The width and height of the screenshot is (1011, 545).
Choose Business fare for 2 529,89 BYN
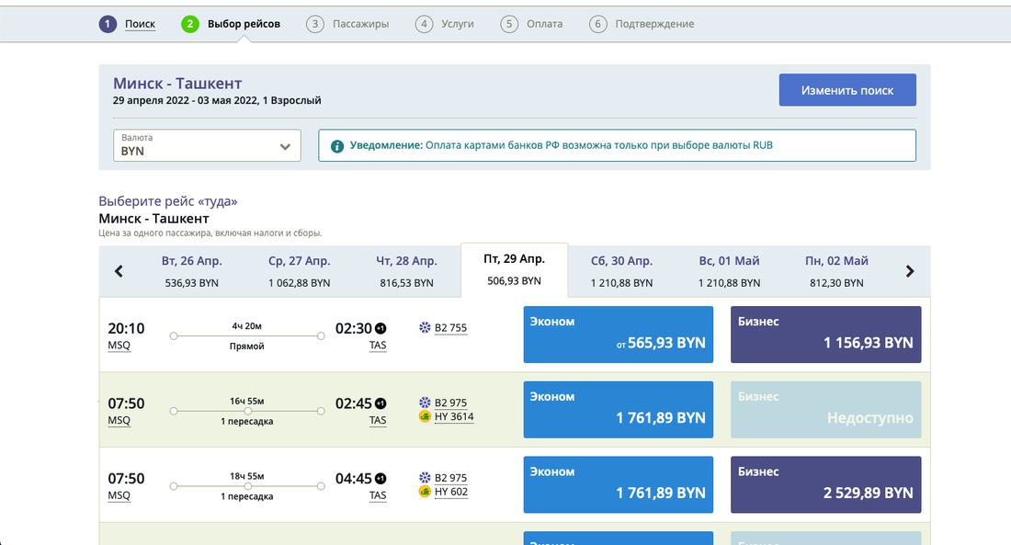coord(825,484)
